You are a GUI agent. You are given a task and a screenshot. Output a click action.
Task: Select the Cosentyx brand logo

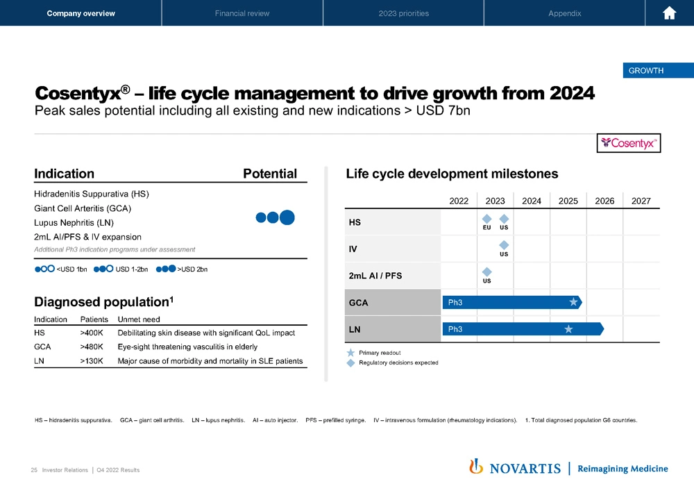tap(629, 143)
